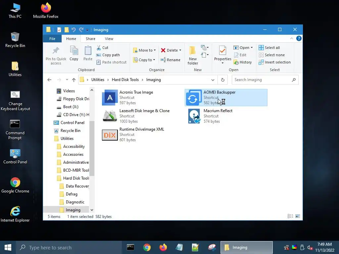
Task: Click the navigation pane scroll down arrow
Action: [x=92, y=210]
